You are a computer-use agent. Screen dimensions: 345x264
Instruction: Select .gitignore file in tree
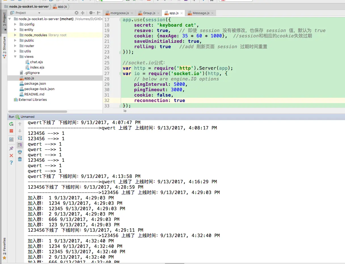pos(32,73)
